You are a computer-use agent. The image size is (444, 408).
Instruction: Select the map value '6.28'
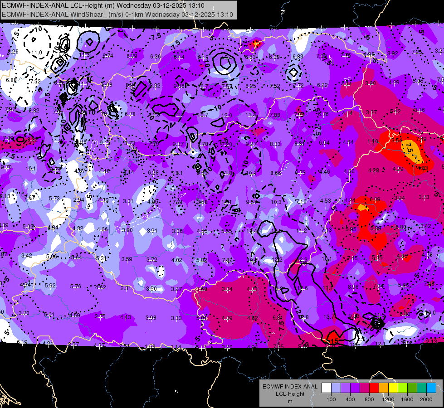click(153, 172)
